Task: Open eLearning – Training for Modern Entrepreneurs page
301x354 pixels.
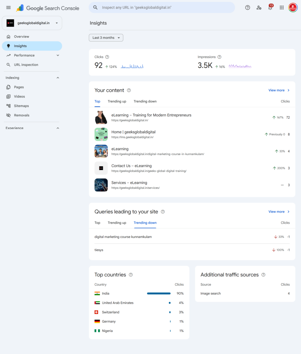Action: [192, 118]
